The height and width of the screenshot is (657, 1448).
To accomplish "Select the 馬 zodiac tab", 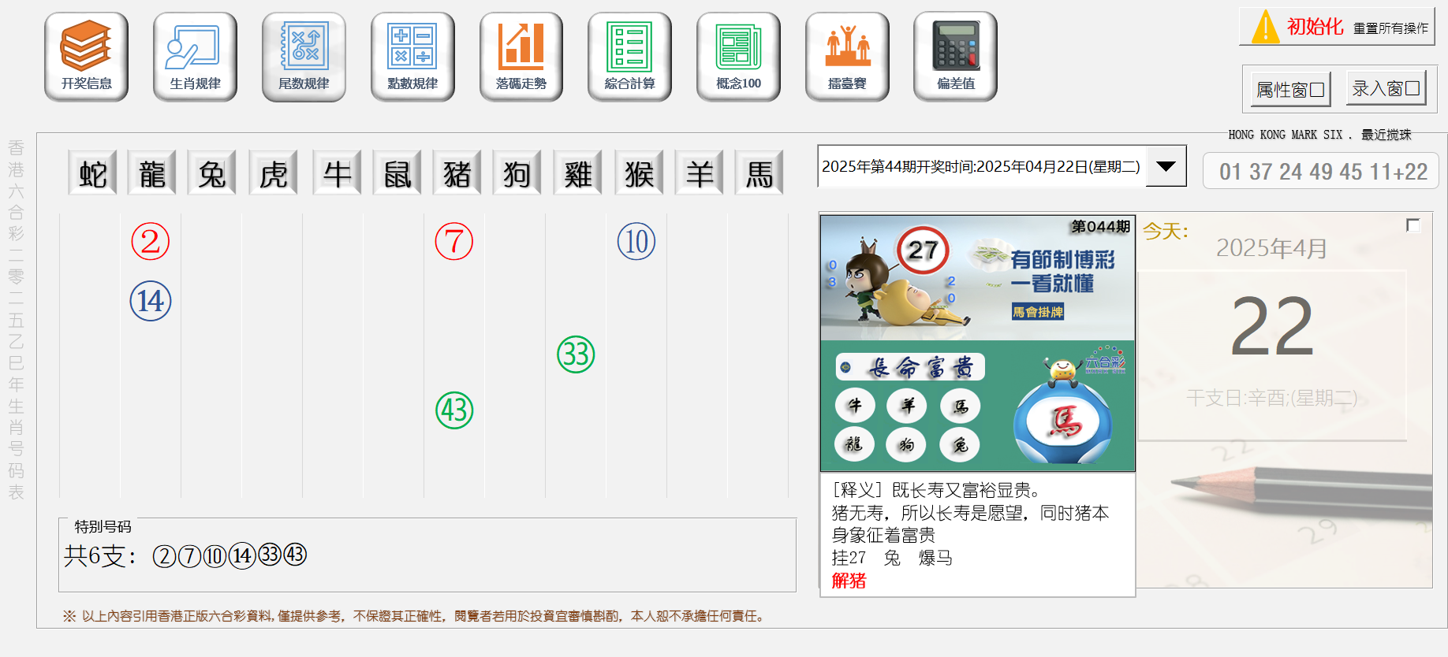I will coord(759,173).
